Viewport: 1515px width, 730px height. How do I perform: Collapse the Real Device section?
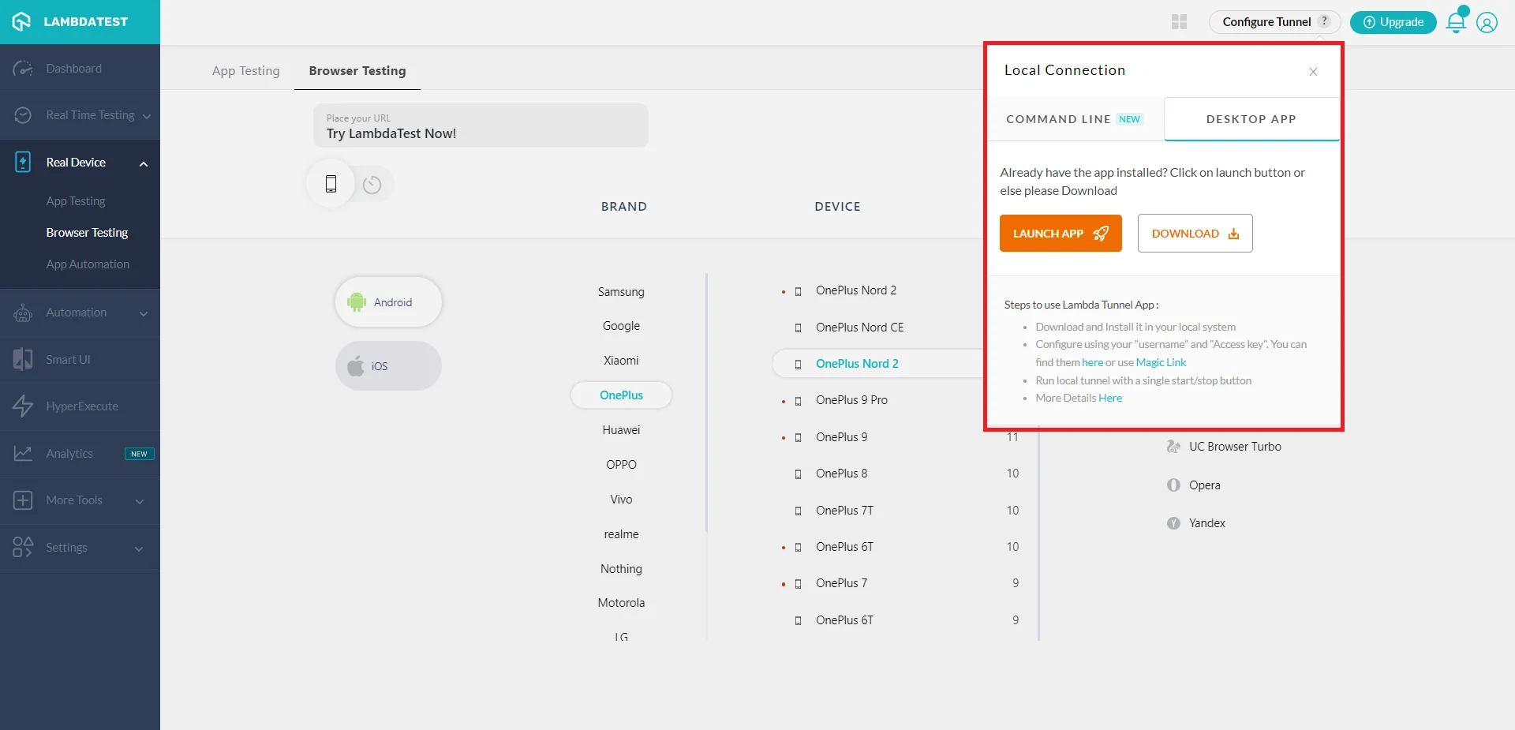[x=144, y=164]
